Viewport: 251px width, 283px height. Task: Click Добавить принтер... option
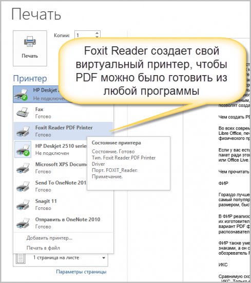pyautogui.click(x=49, y=238)
